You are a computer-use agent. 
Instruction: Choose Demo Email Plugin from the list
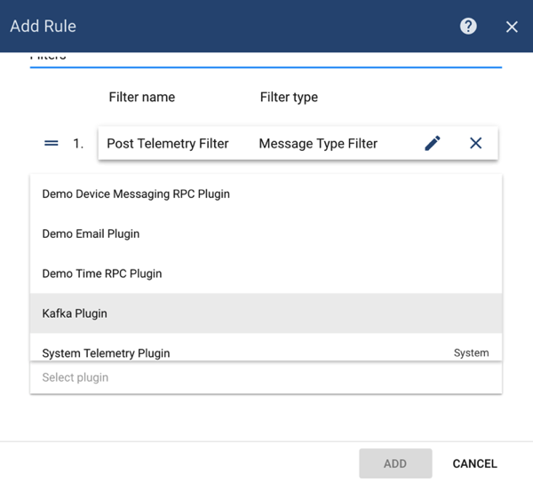(91, 233)
